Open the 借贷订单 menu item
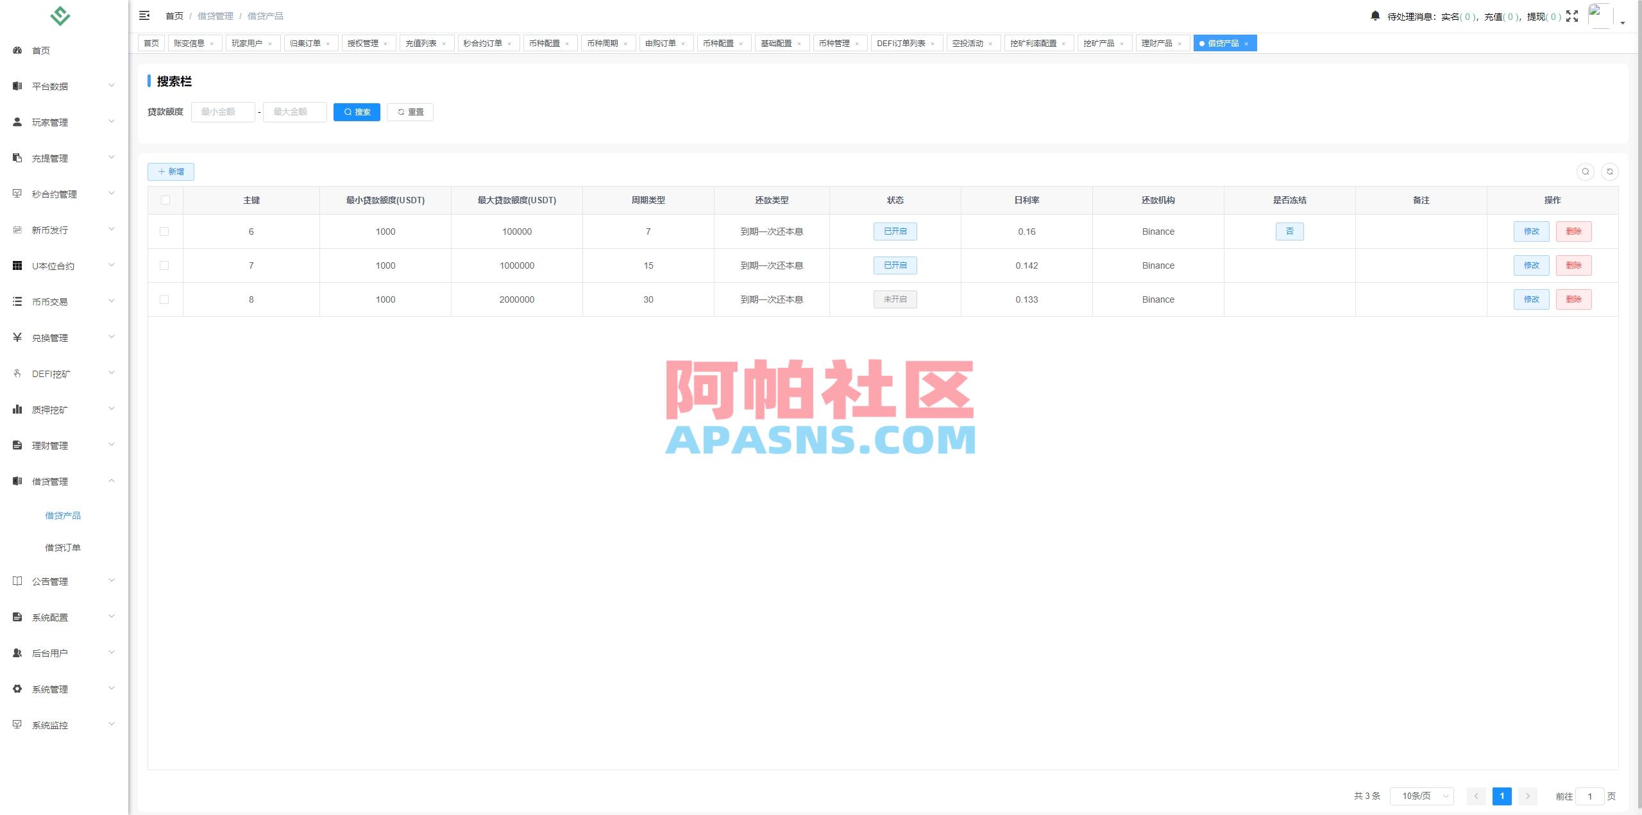 pyautogui.click(x=63, y=547)
